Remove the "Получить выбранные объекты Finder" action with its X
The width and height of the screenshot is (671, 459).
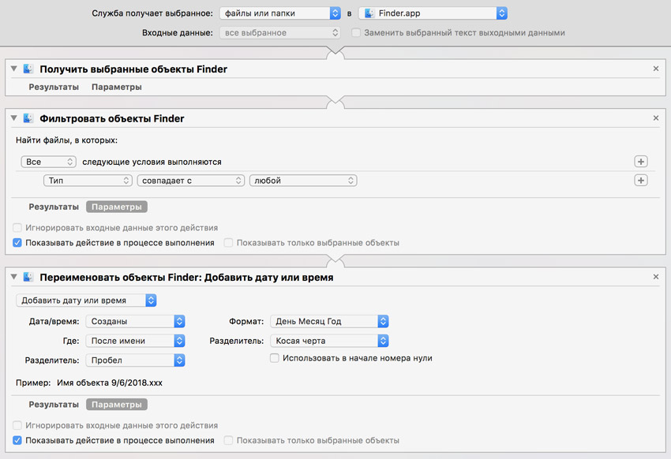coord(655,69)
